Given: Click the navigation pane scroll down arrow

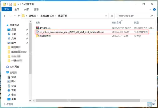Looking at the screenshot, I should [x=30, y=100].
